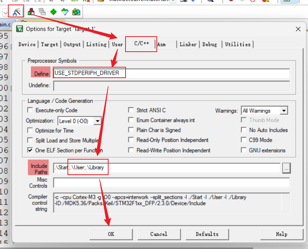Confirm the dialog with OK
The width and height of the screenshot is (308, 249).
[x=111, y=234]
